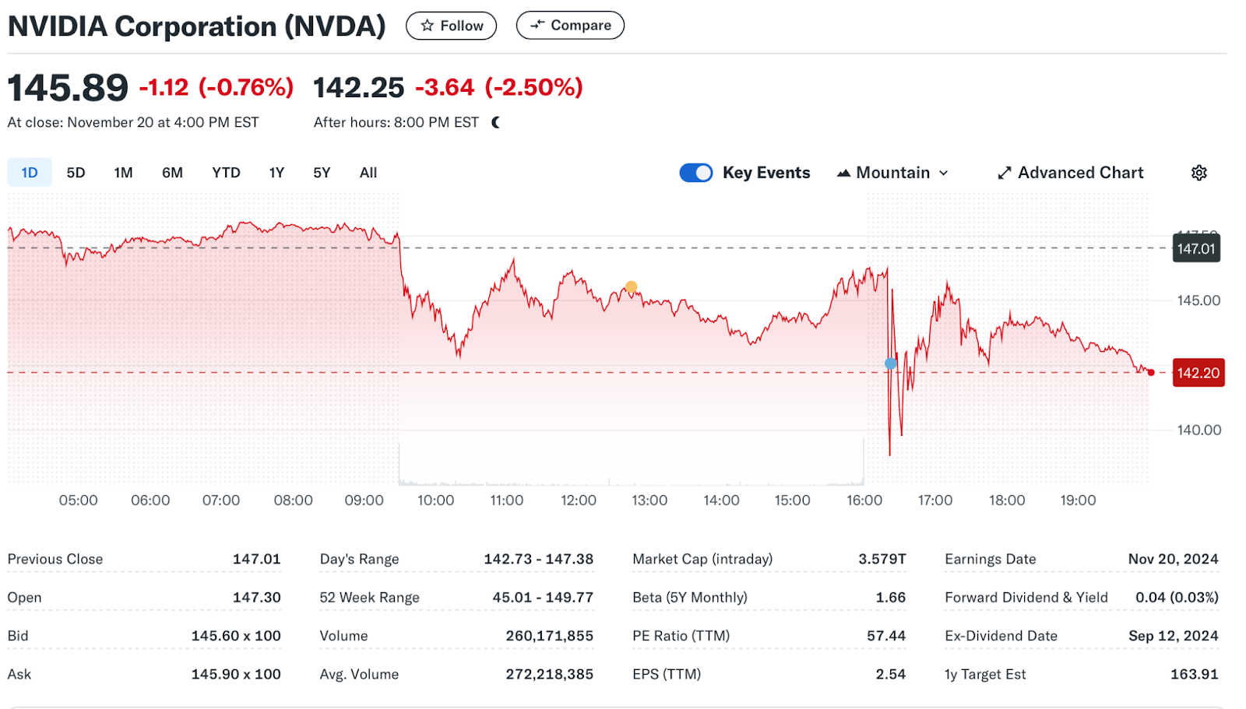
Task: Click the blue key event dot
Action: 890,363
